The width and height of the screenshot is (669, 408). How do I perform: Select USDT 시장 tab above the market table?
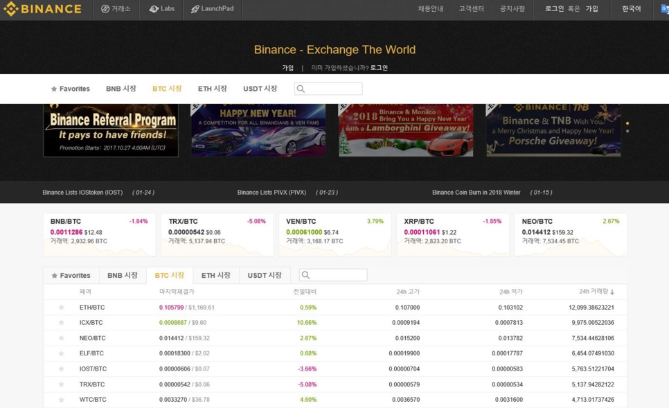click(x=265, y=276)
